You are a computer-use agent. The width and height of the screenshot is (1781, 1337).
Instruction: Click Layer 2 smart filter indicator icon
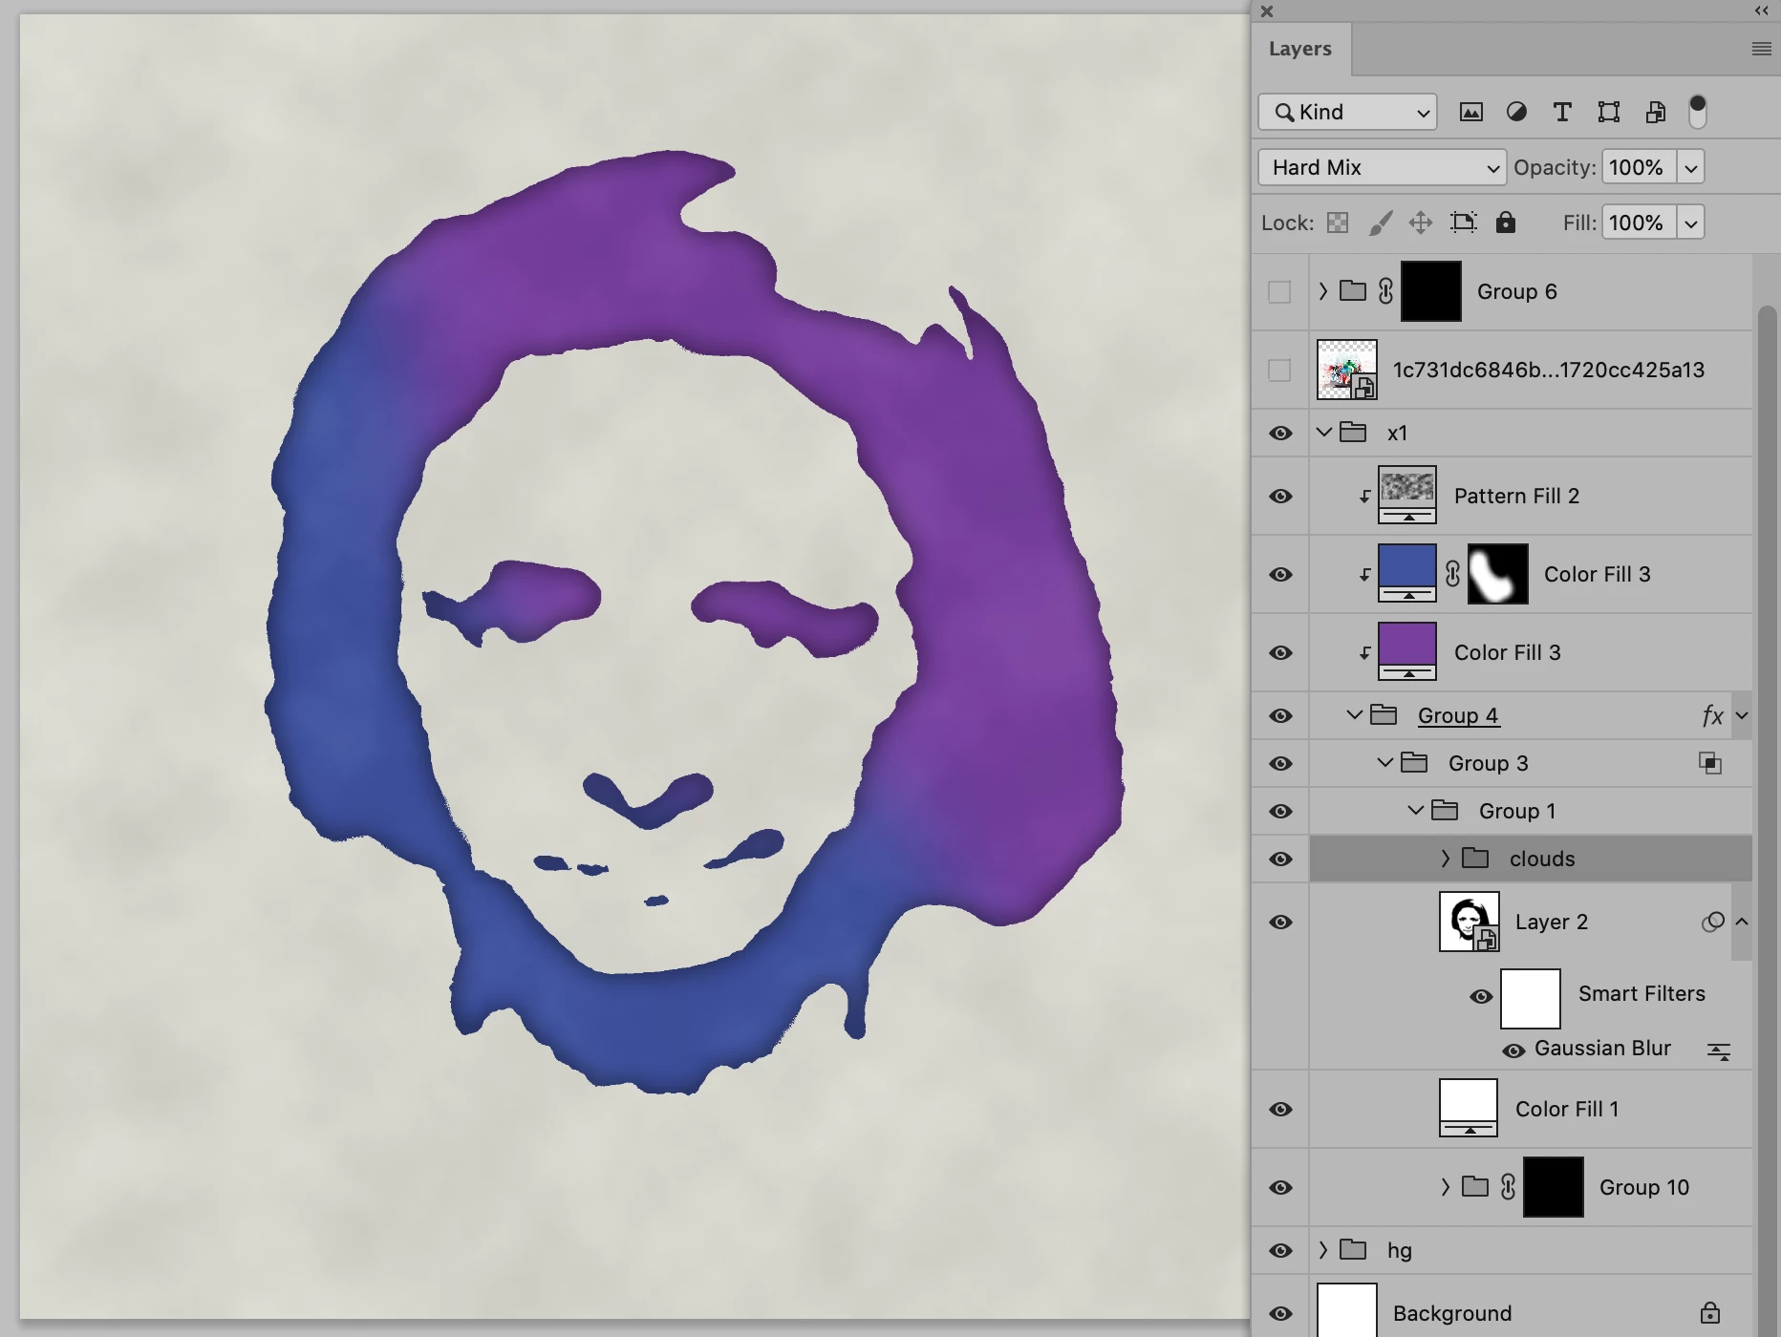click(1713, 922)
